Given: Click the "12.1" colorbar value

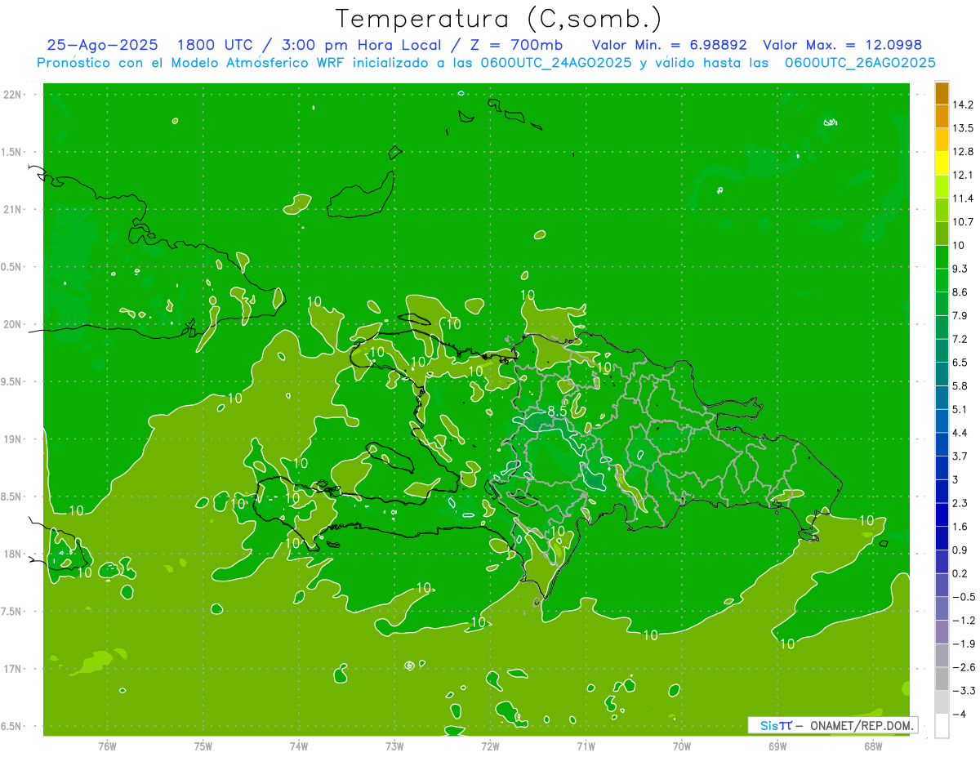Looking at the screenshot, I should (x=963, y=175).
